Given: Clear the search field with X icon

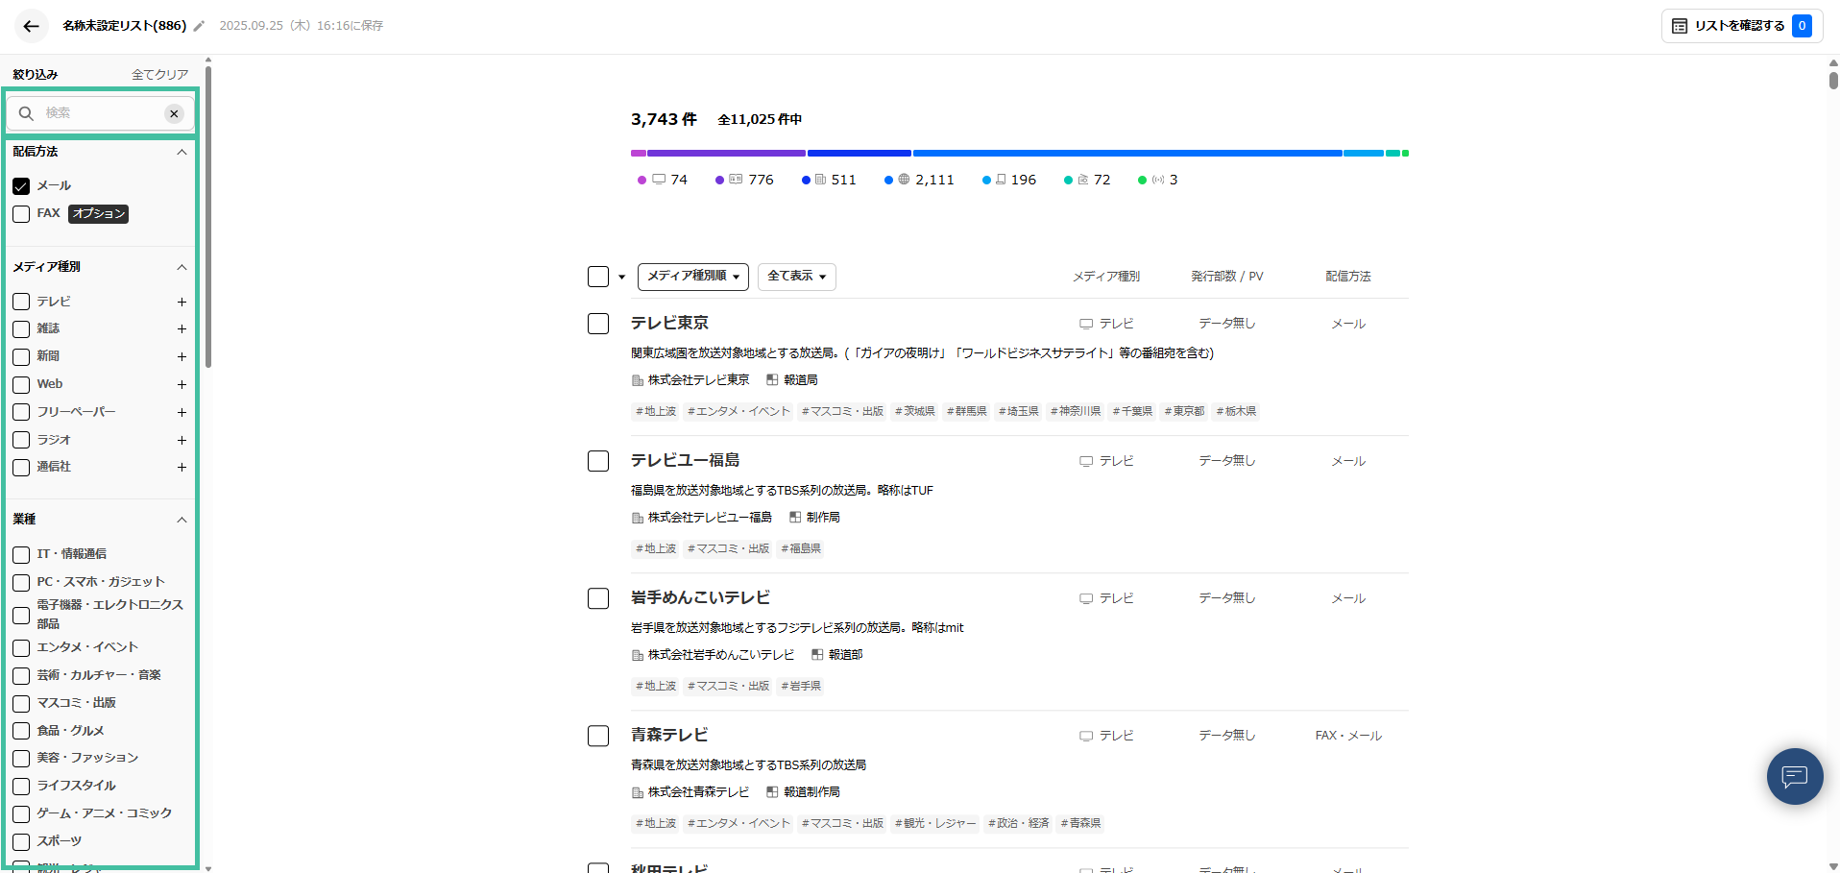Looking at the screenshot, I should (174, 113).
